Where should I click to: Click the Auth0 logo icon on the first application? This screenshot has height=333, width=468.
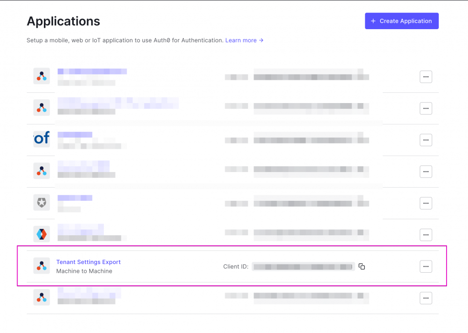tap(41, 76)
